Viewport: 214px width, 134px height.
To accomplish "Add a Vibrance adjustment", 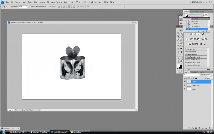I will (x=188, y=39).
